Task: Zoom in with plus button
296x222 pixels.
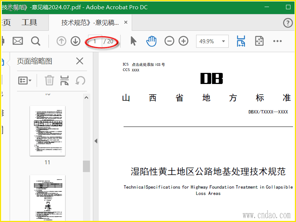Action: coord(184,41)
